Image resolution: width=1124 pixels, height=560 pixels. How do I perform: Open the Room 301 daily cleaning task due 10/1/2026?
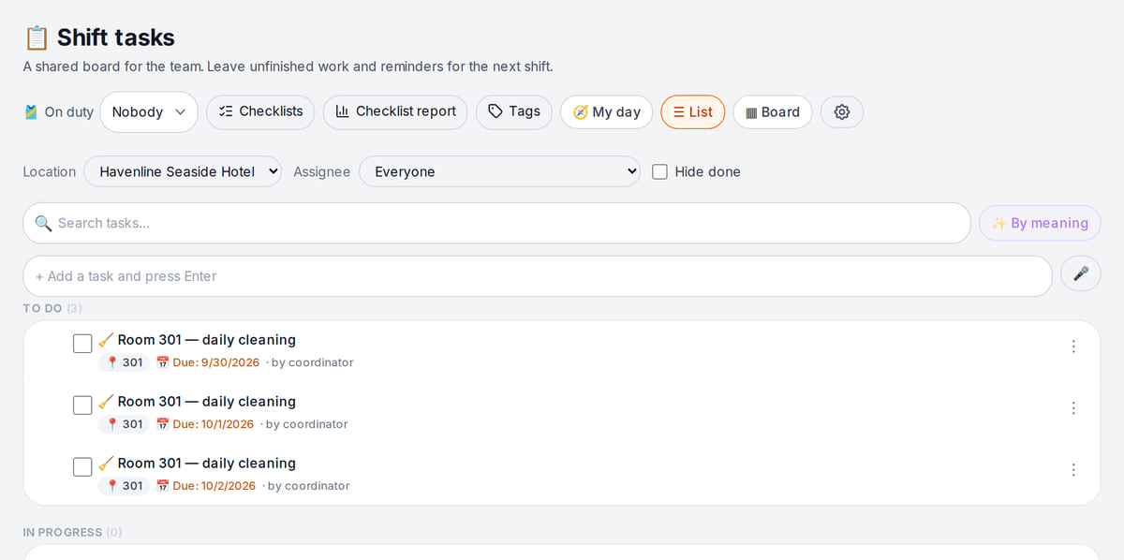(206, 402)
